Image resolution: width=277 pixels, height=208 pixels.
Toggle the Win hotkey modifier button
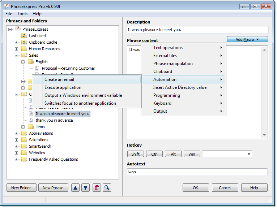192,154
